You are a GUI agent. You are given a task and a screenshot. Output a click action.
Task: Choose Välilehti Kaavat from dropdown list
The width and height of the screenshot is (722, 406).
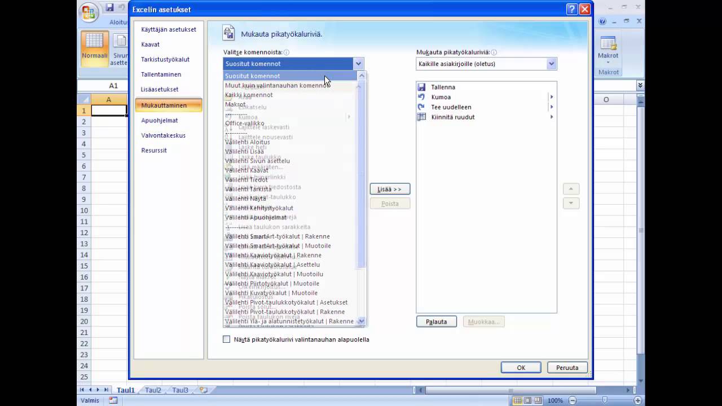290,170
